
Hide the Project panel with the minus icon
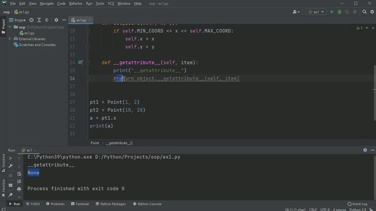tap(64, 20)
